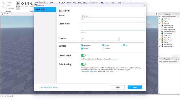Click the StarterPack icon in Explorer

[x=162, y=38]
